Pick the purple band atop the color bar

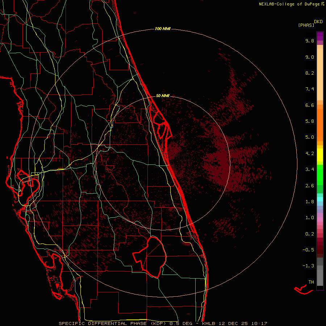click(320, 36)
